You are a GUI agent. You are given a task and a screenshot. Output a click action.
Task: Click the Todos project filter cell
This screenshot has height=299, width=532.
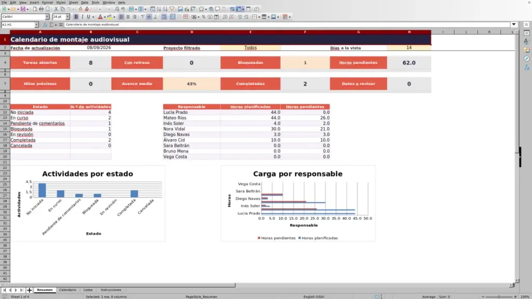[x=250, y=48]
